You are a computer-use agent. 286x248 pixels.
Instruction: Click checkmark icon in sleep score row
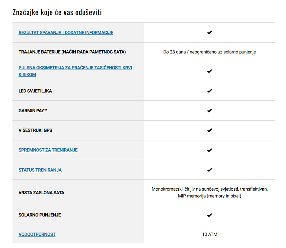point(209,32)
